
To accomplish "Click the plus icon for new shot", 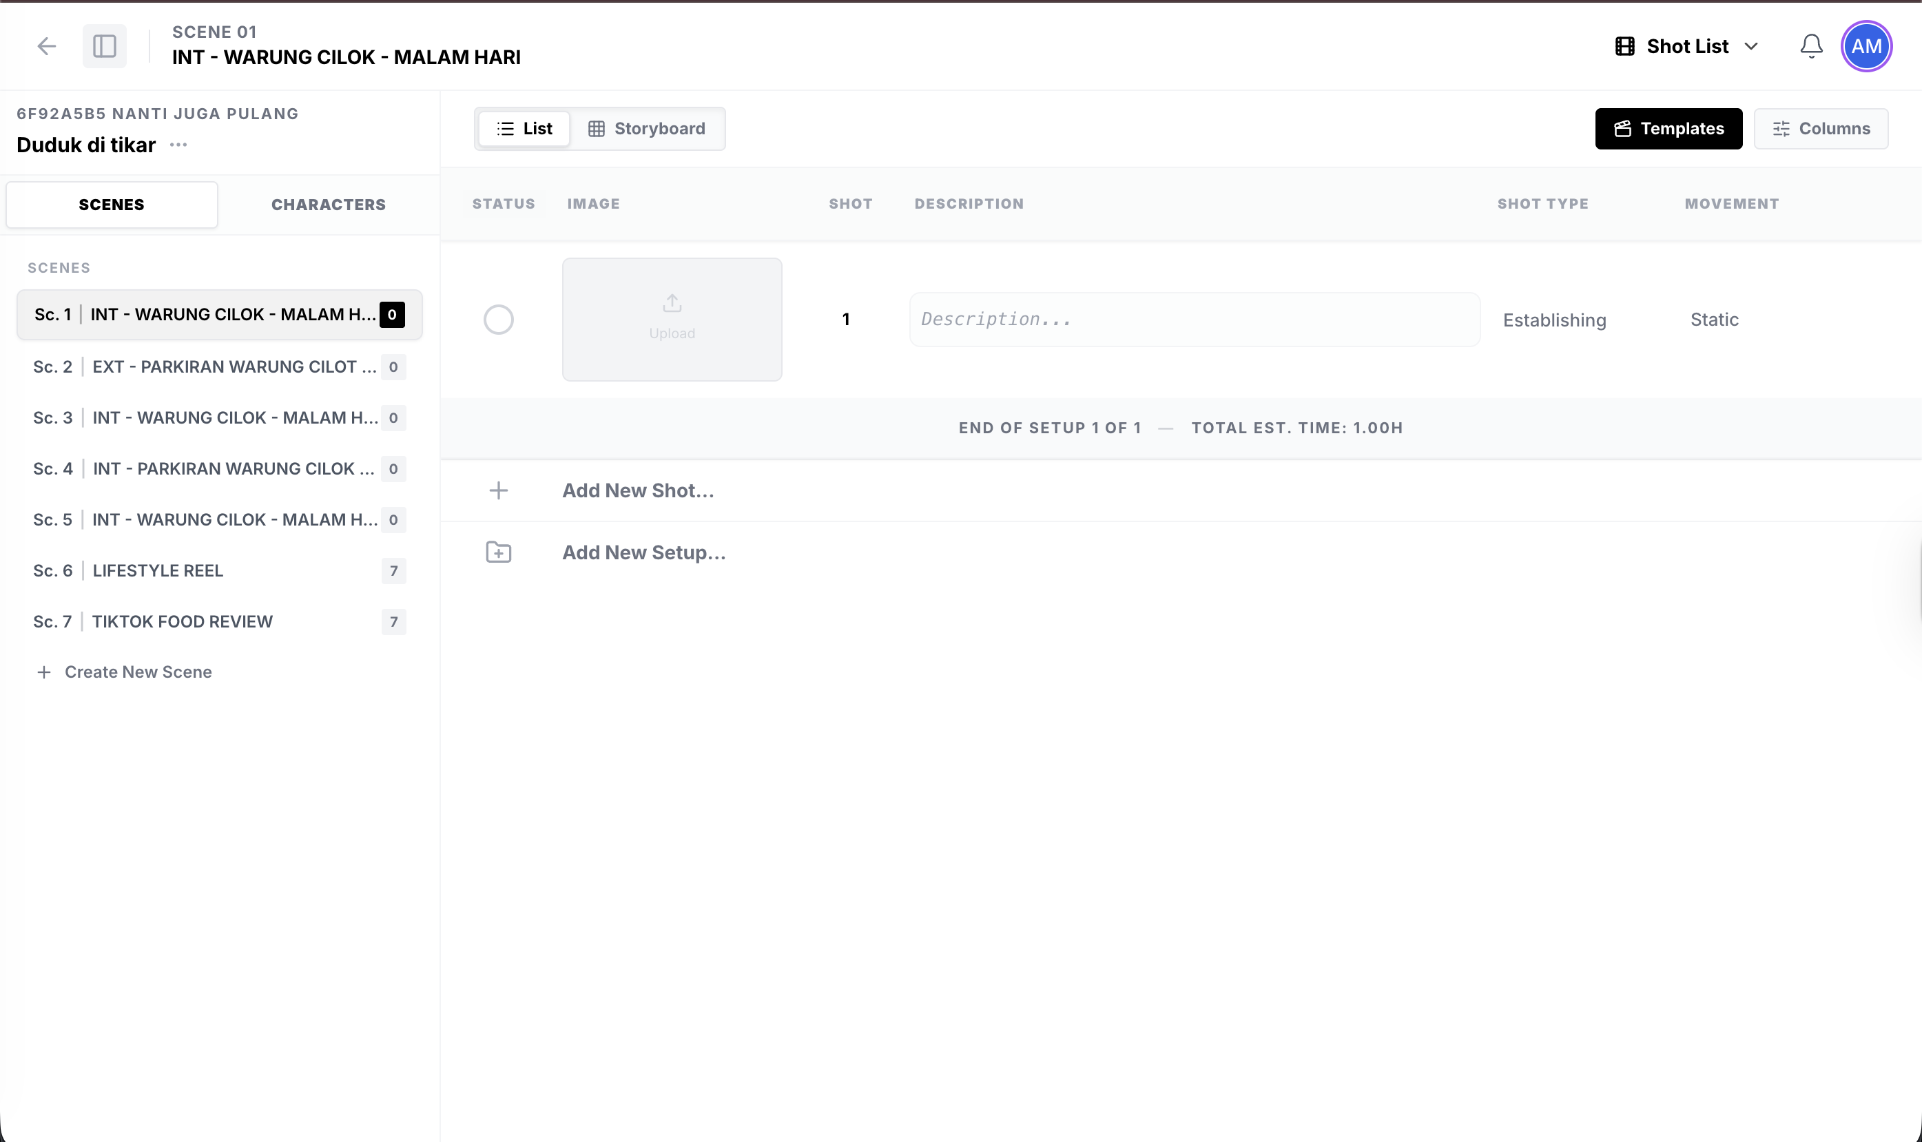I will (499, 491).
